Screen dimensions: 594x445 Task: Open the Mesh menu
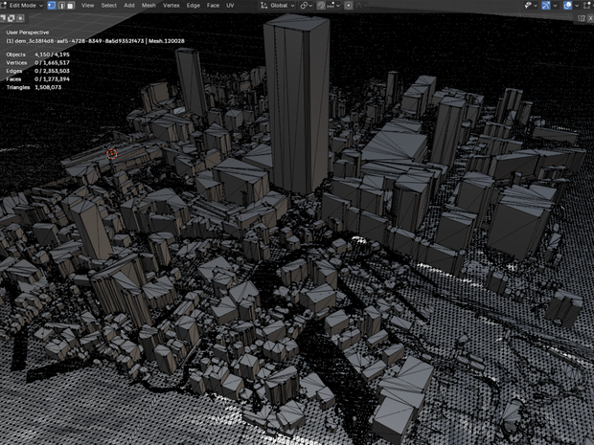tap(148, 6)
